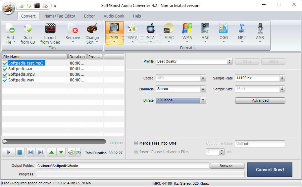Click the Remove file icon
Viewport: 302px width, 187px height.
point(73,28)
